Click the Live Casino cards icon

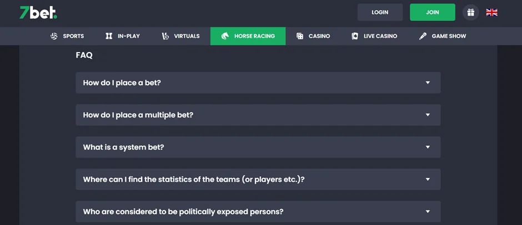click(x=355, y=36)
